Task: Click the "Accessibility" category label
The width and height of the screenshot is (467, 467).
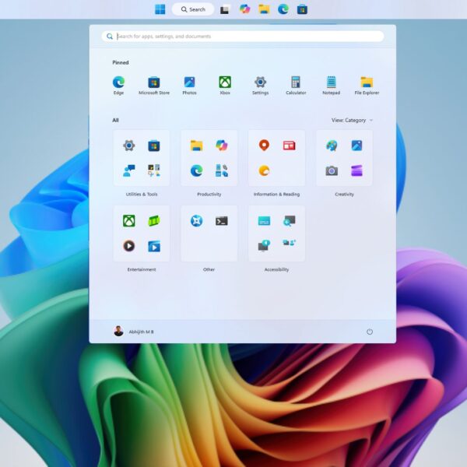Action: click(276, 269)
